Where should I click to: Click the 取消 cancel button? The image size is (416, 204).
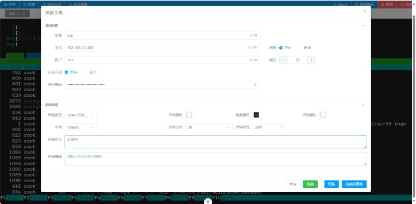(293, 184)
